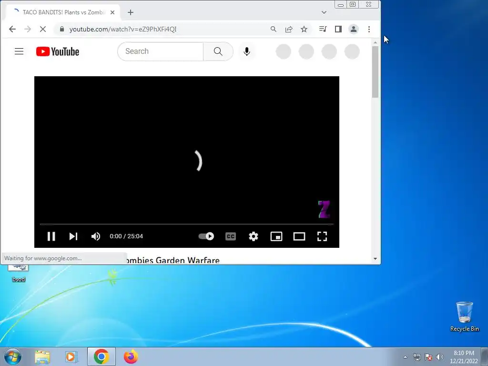Open YouTube guide hamburger menu

point(19,51)
